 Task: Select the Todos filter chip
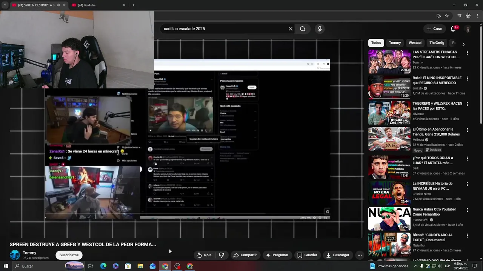[376, 43]
